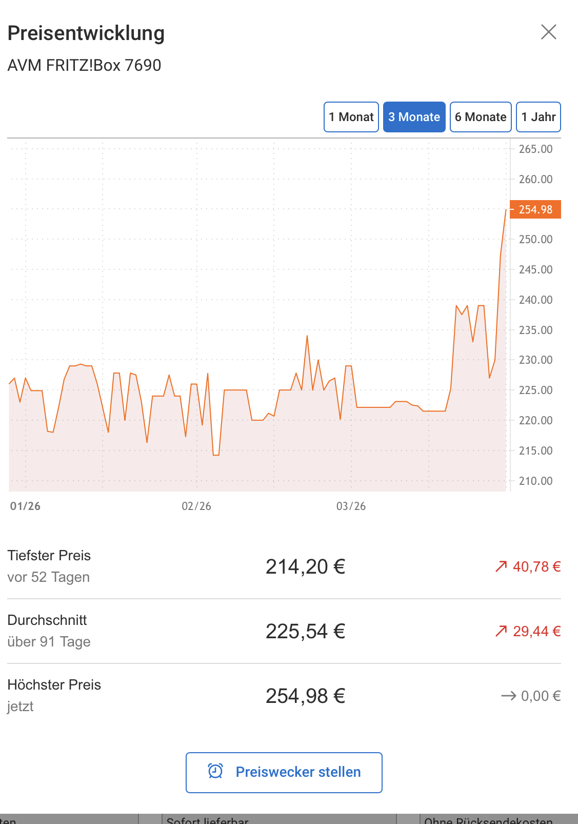Click the gray arrow beside 0,00 €

(x=508, y=696)
